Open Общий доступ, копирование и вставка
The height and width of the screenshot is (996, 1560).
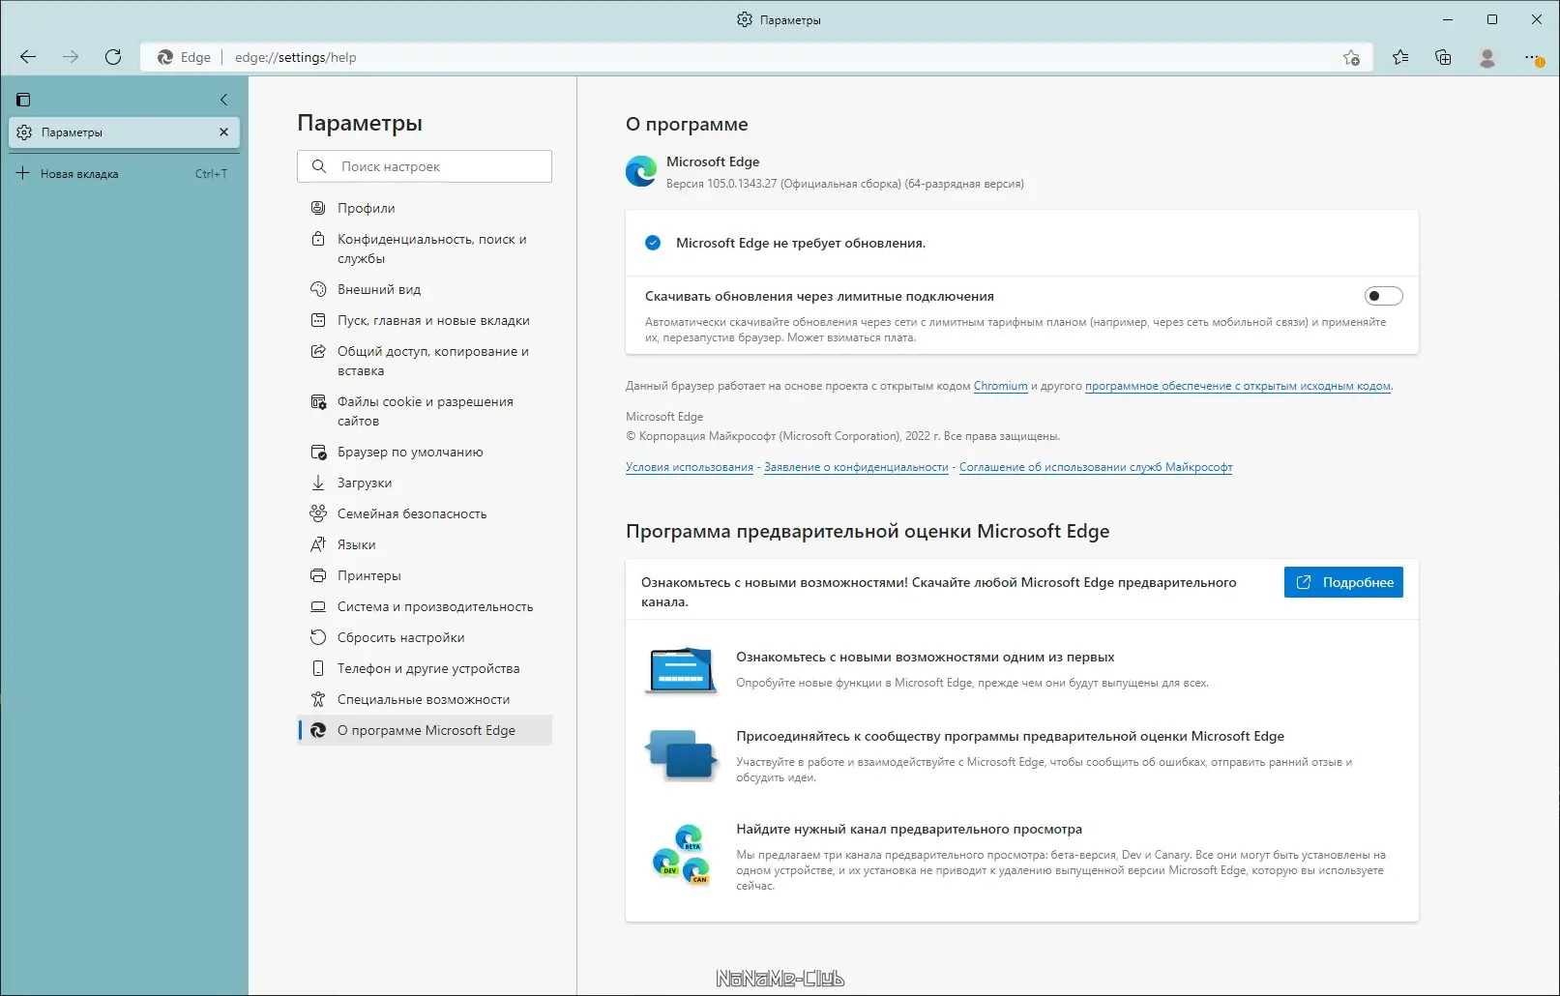425,361
